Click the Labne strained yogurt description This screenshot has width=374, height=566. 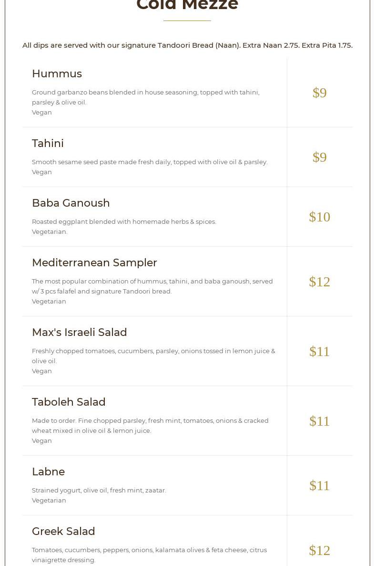click(99, 490)
